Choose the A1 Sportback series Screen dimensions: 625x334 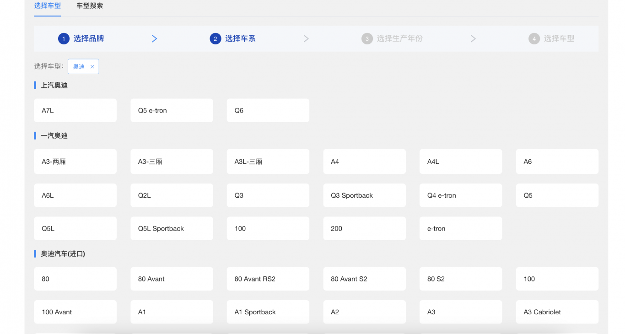(x=268, y=312)
